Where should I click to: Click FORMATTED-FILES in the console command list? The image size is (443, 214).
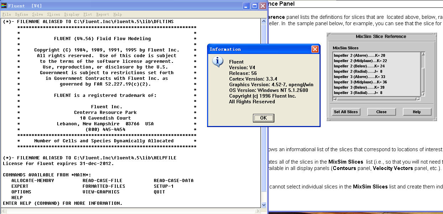tap(104, 186)
